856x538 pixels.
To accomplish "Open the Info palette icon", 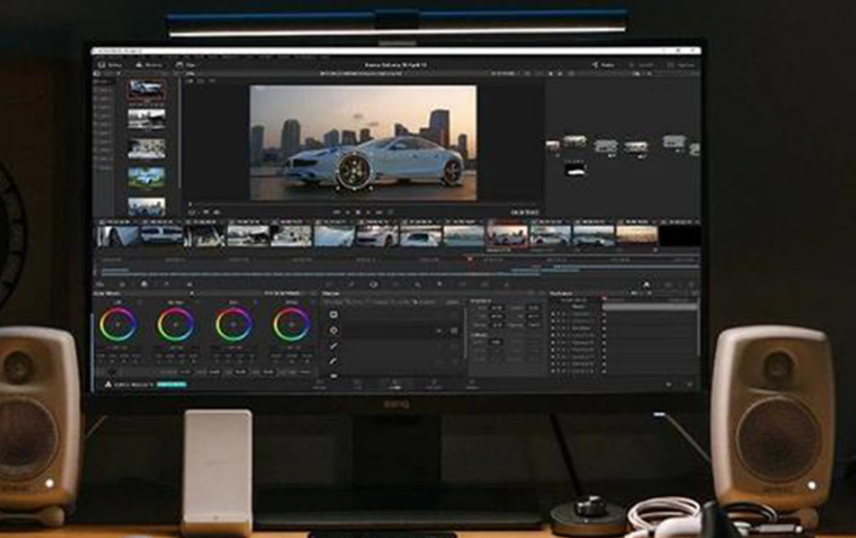I will [690, 284].
